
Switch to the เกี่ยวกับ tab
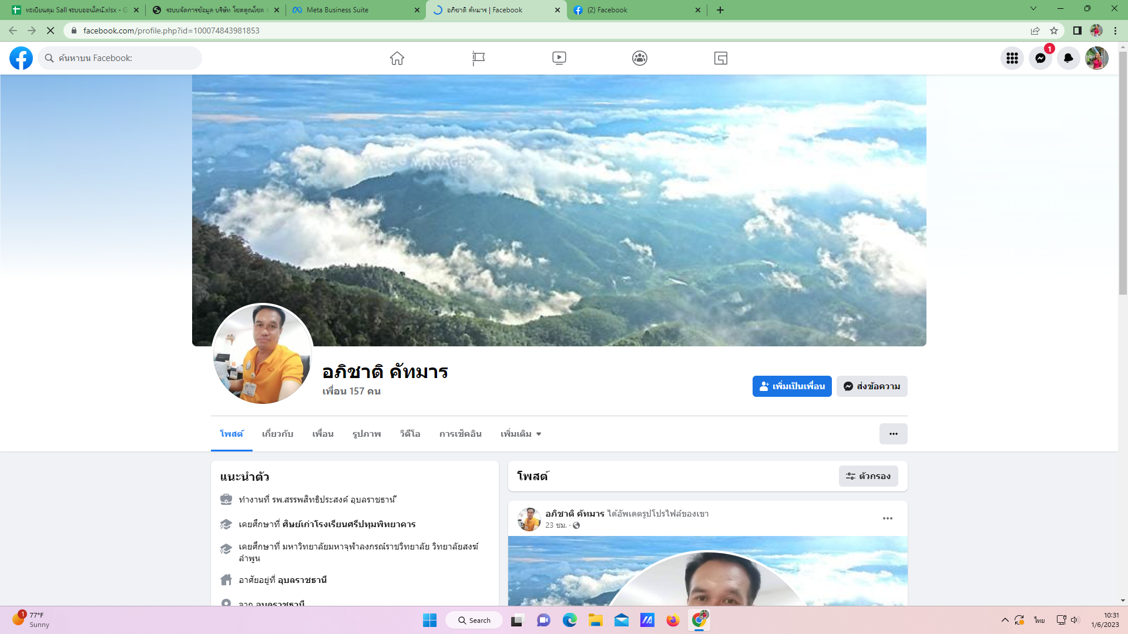(x=277, y=434)
